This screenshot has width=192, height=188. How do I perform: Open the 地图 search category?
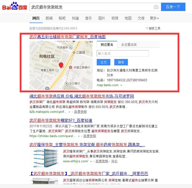tap(128, 18)
